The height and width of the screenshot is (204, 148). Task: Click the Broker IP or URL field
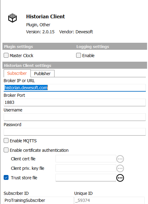point(75,88)
